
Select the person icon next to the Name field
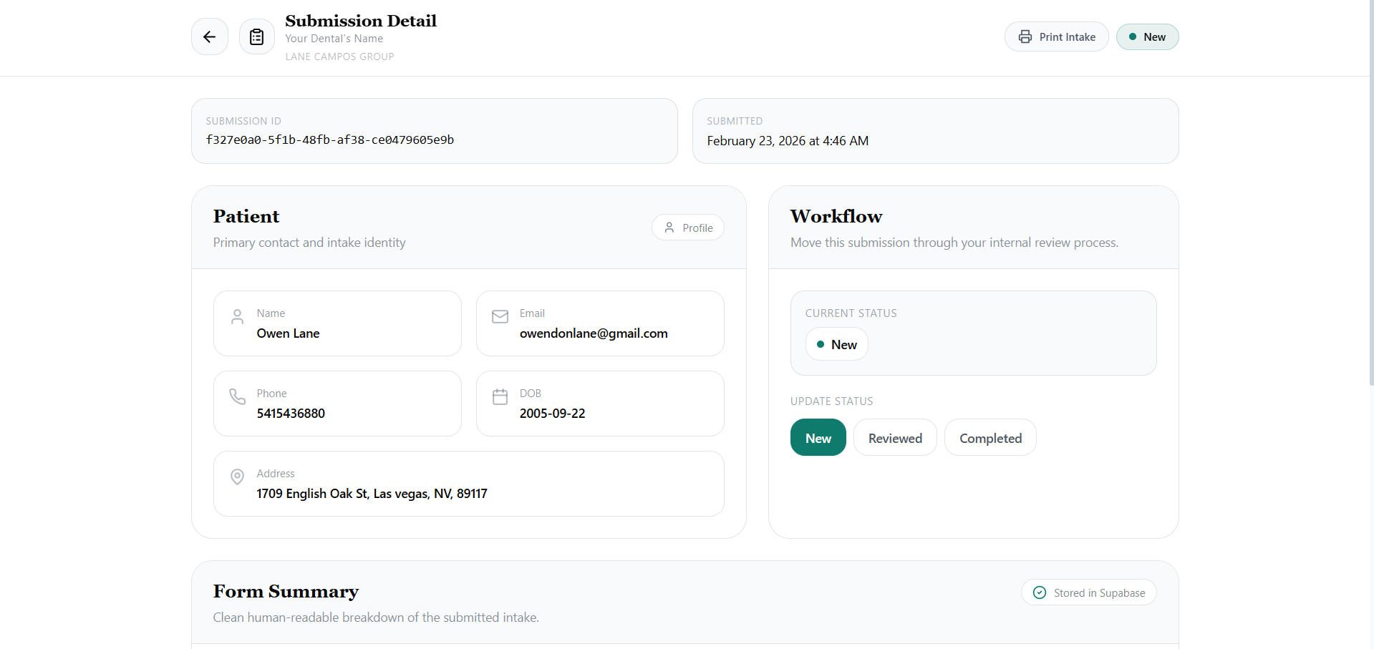[x=237, y=316]
